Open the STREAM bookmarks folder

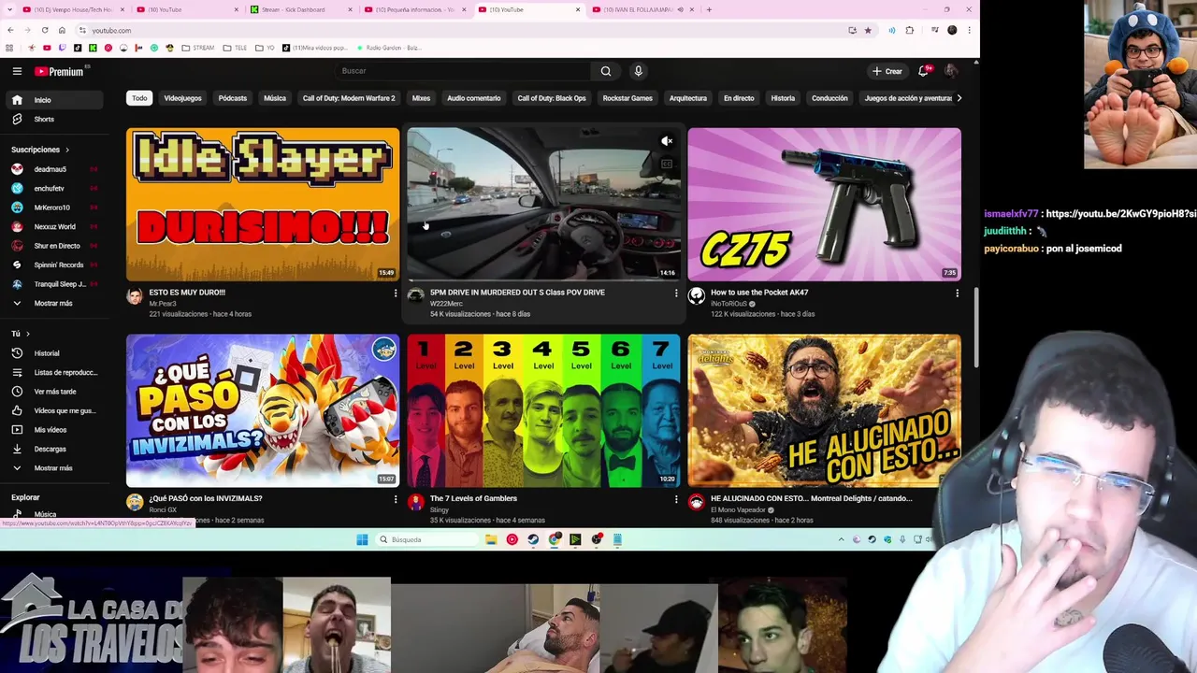(198, 48)
